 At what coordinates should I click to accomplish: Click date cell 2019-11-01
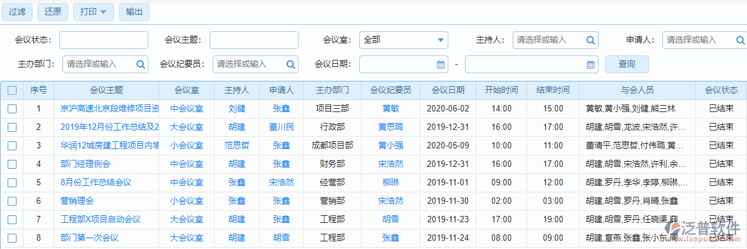pos(448,182)
